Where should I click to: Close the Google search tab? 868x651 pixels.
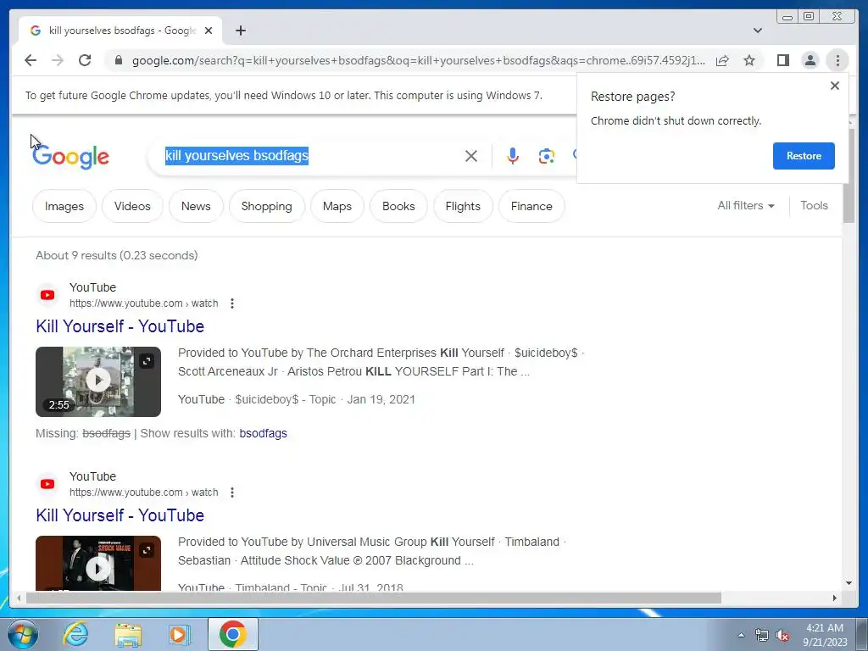209,31
